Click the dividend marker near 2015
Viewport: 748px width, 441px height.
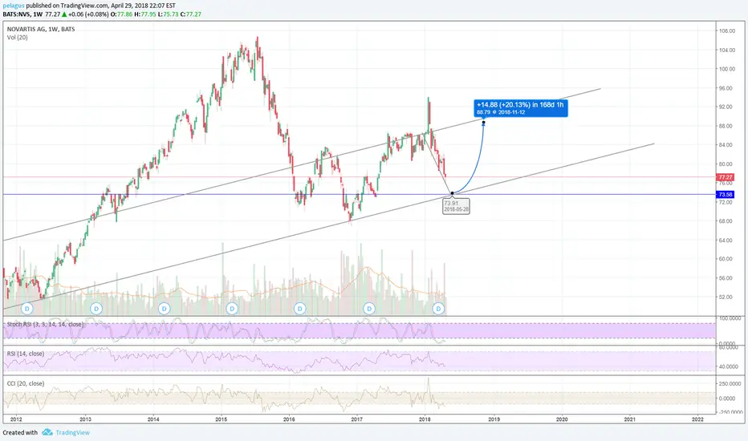pyautogui.click(x=232, y=309)
